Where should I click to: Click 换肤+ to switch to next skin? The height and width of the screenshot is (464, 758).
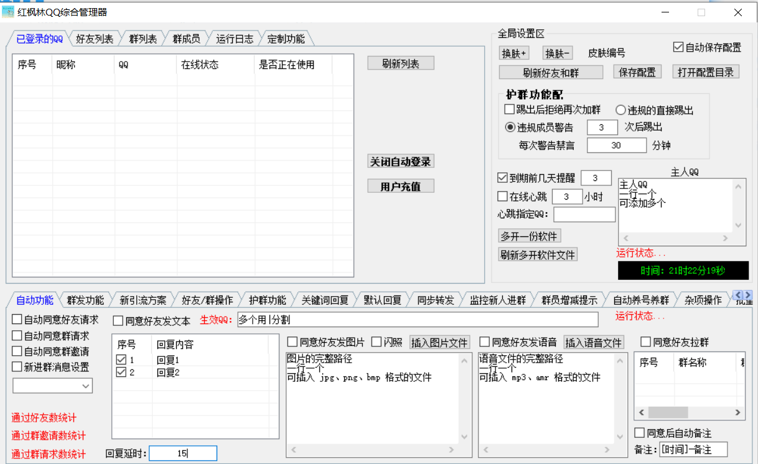pyautogui.click(x=515, y=53)
